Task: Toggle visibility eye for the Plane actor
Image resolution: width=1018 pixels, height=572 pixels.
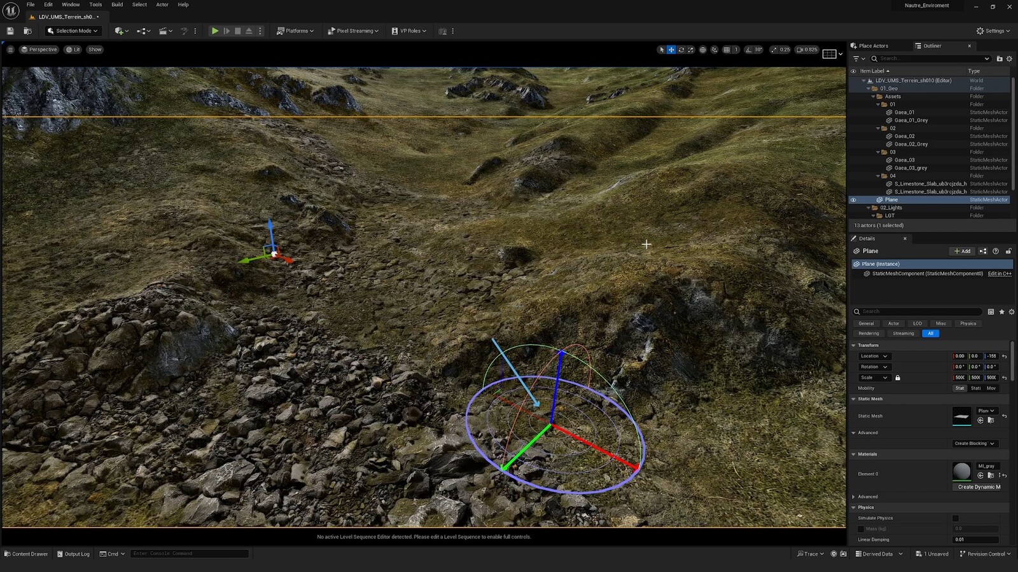Action: coord(853,200)
